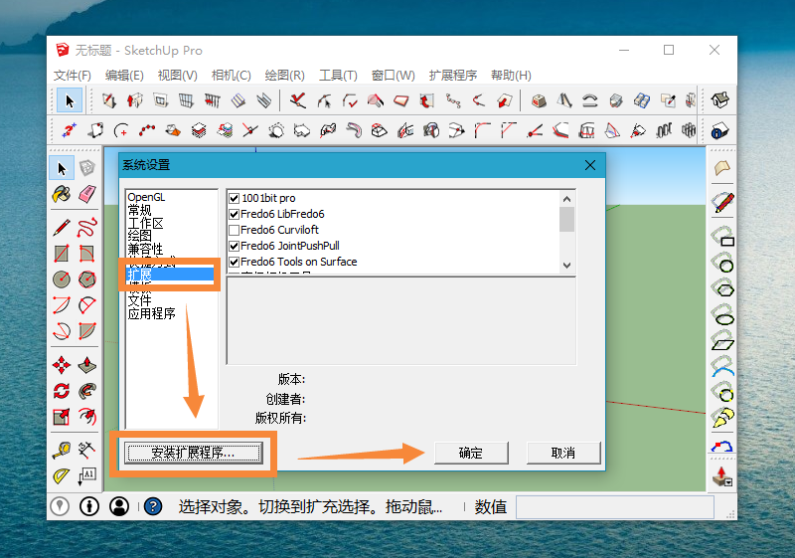Click the Line on Surface pencil icon
The width and height of the screenshot is (795, 558).
(x=722, y=202)
